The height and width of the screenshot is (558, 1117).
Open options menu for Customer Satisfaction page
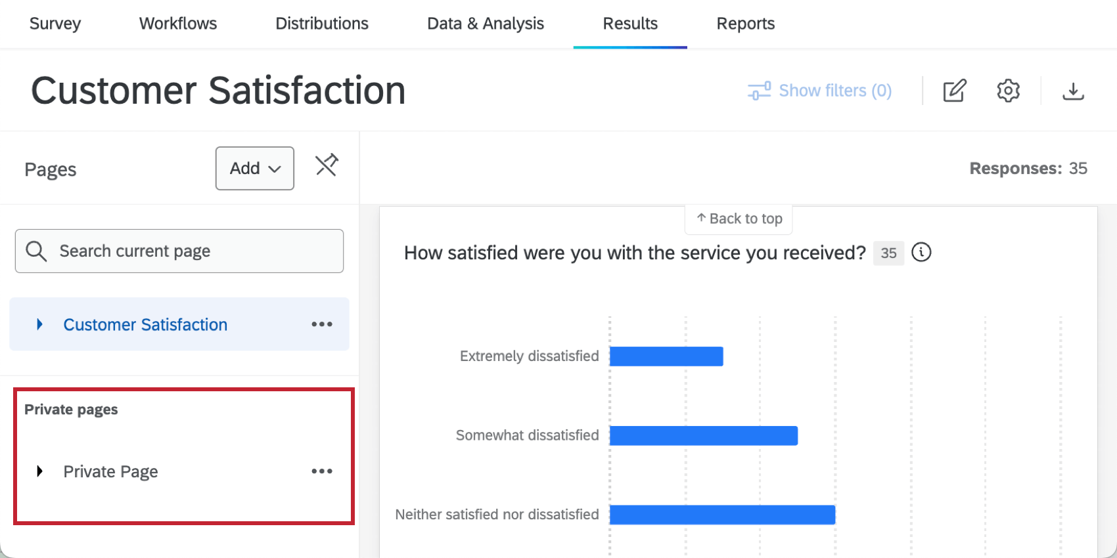[x=321, y=324]
